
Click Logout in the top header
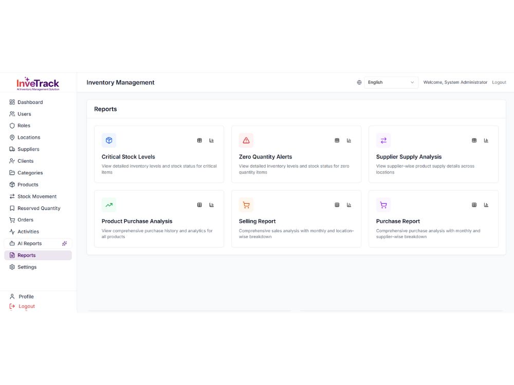coord(499,83)
